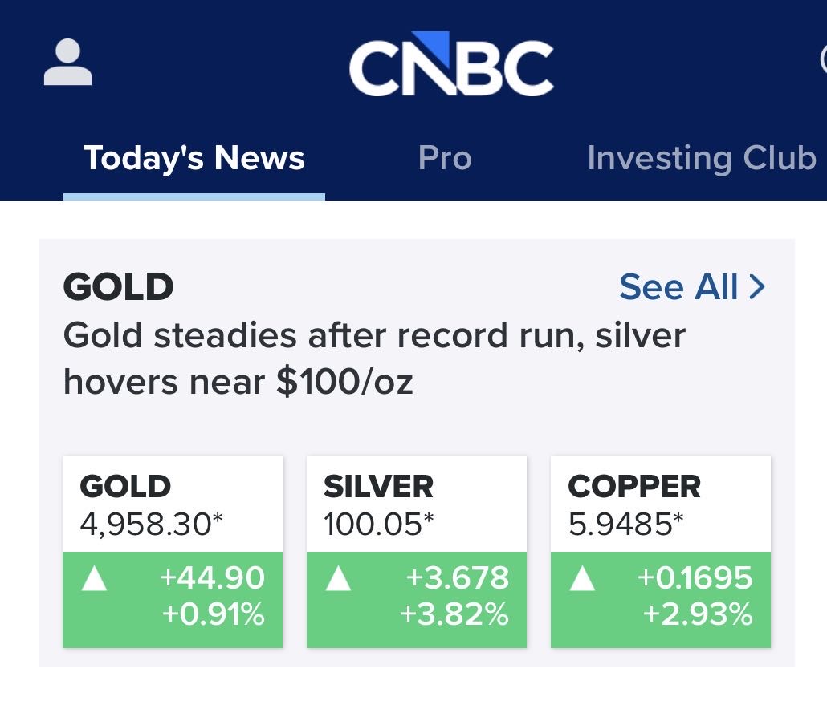
Task: Click the See All link
Action: [x=678, y=287]
